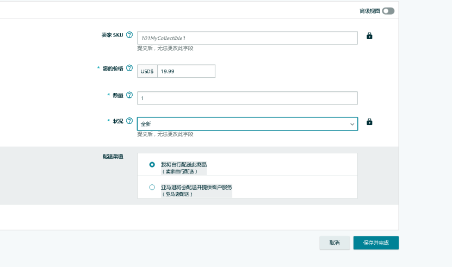This screenshot has height=267, width=452.
Task: Click help icon next to 卖家 SKU
Action: coord(129,35)
